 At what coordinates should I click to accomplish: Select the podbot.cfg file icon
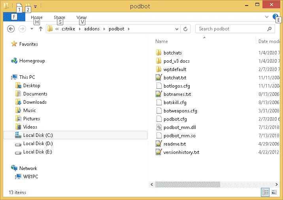[159, 119]
